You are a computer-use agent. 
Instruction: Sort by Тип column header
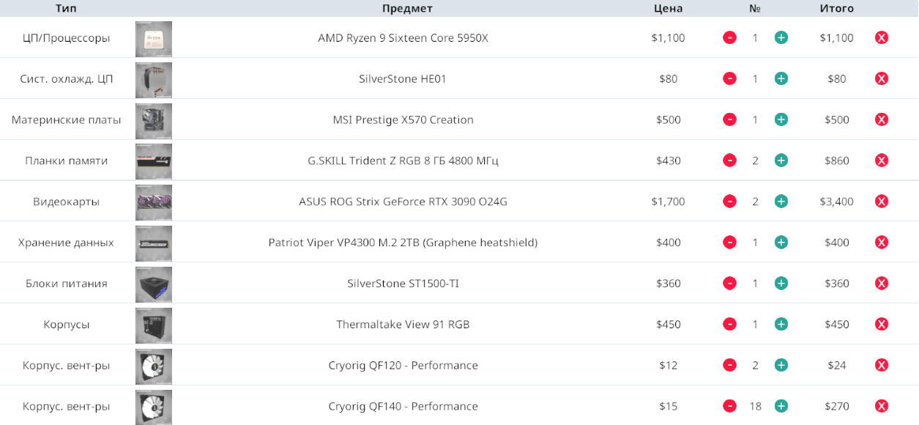66,9
